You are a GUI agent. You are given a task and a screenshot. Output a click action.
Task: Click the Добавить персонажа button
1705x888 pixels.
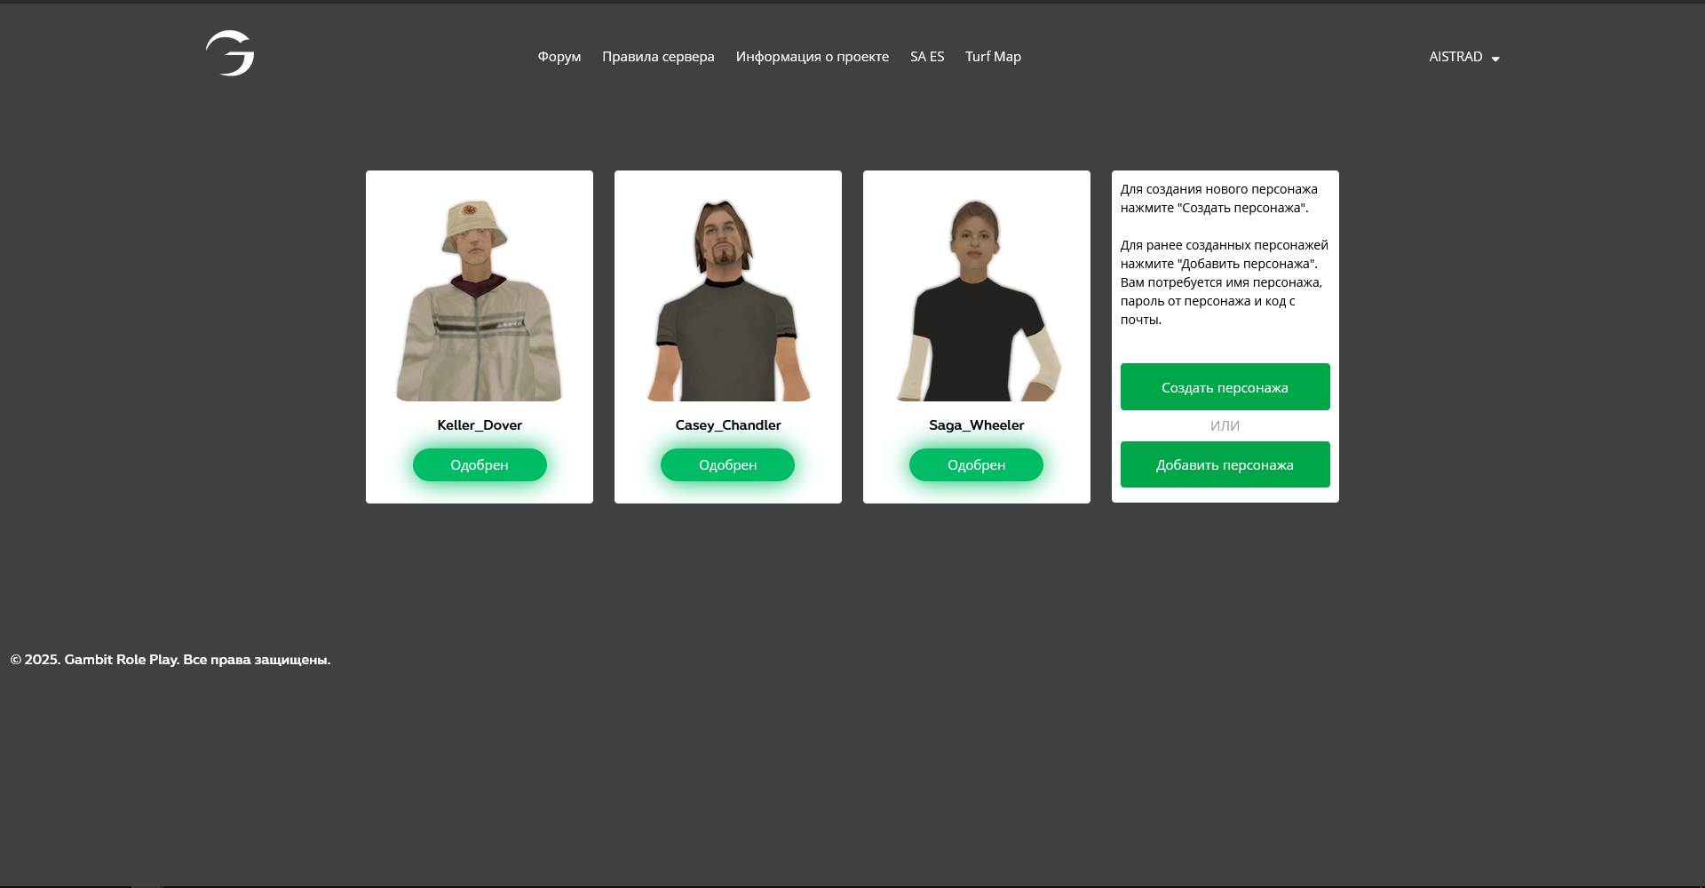pyautogui.click(x=1225, y=464)
